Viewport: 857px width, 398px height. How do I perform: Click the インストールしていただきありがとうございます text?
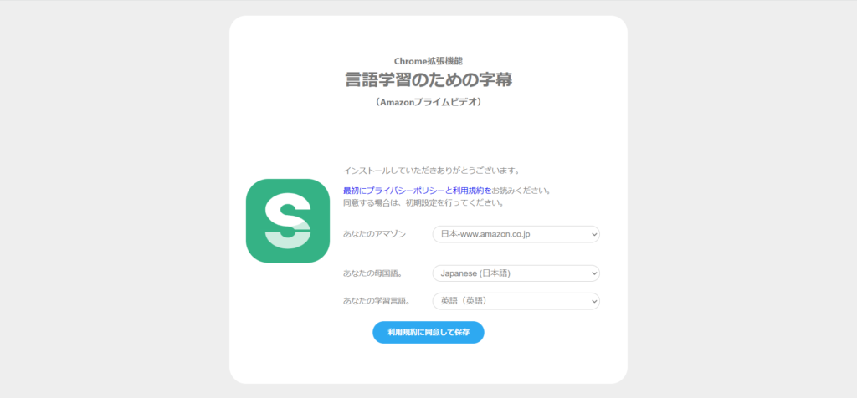point(431,171)
